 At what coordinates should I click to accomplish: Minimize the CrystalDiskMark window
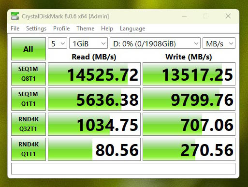[184, 16]
